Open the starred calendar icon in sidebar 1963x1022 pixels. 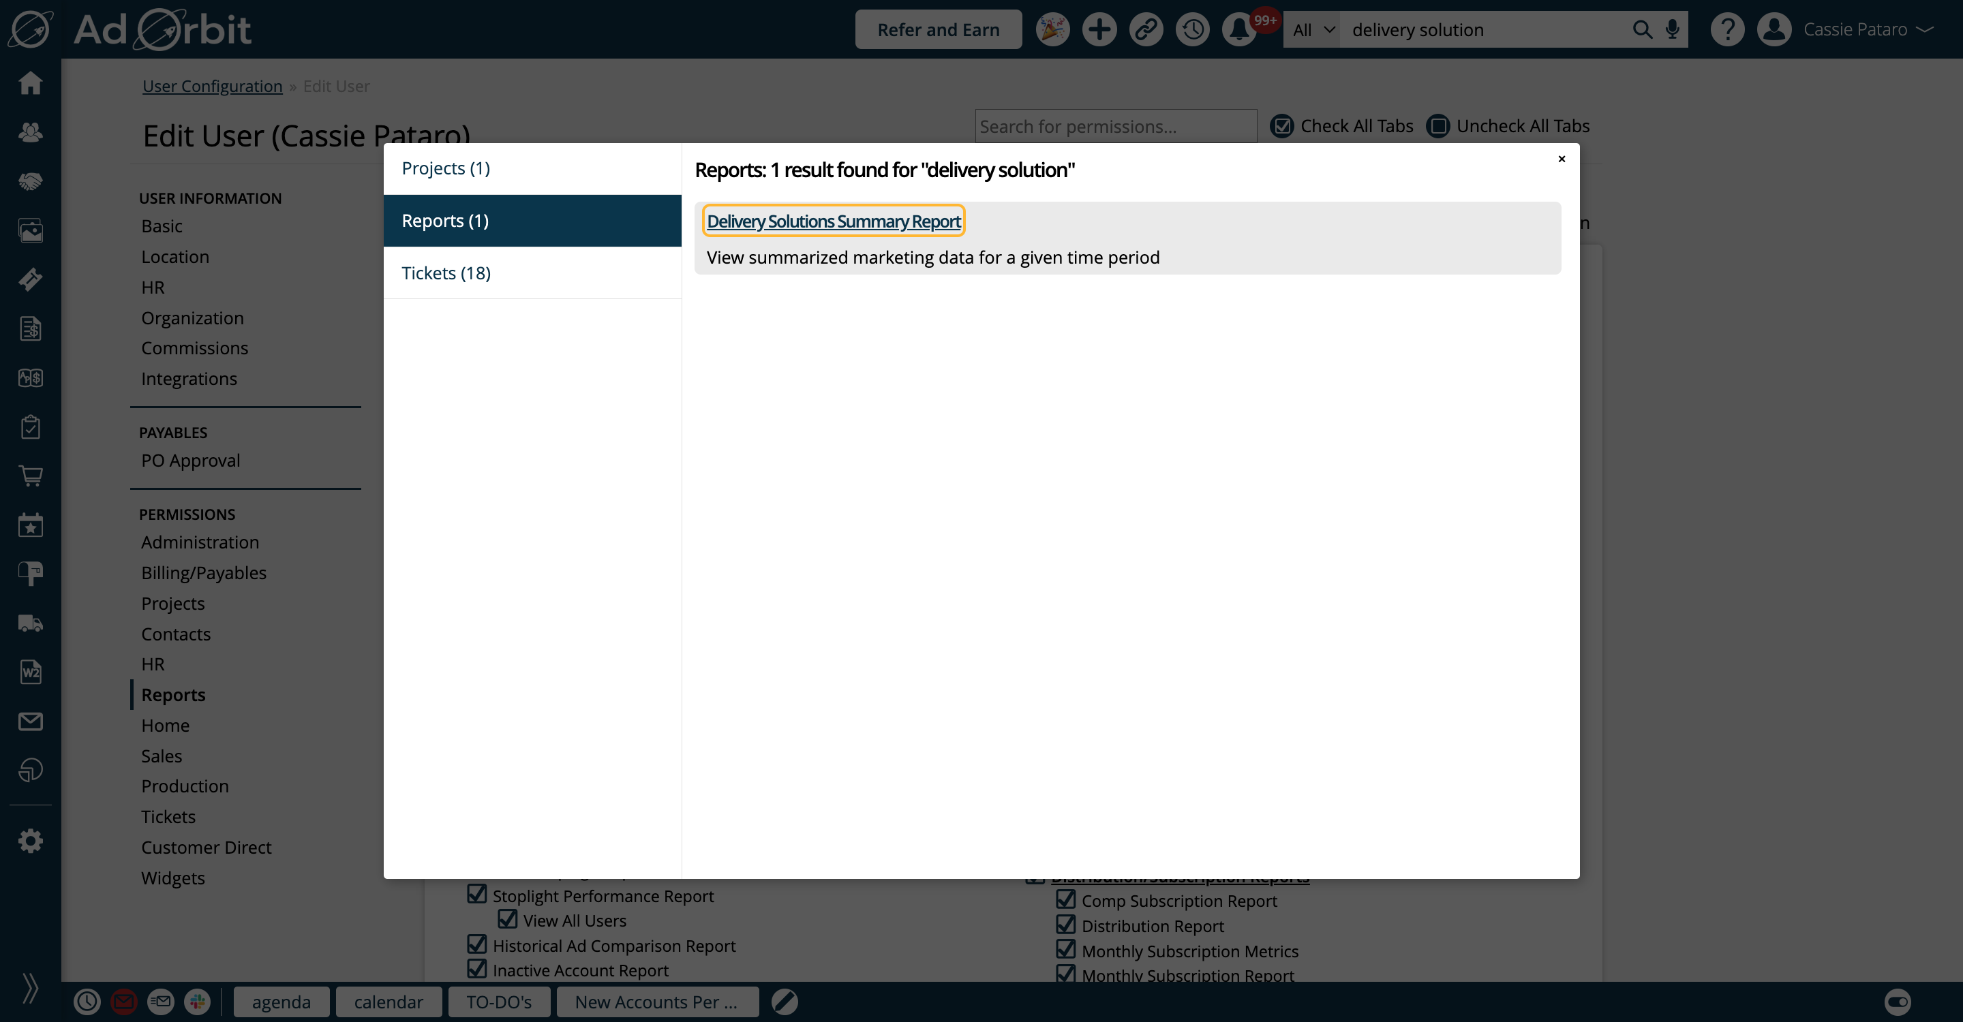click(31, 525)
